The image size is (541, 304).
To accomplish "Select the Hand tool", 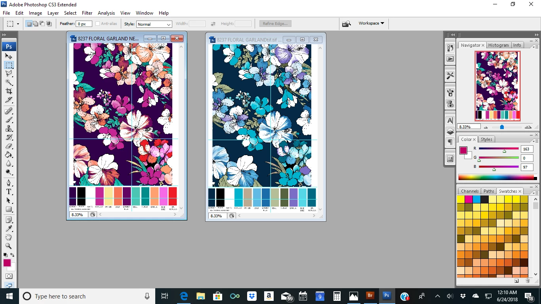I will 9,237.
